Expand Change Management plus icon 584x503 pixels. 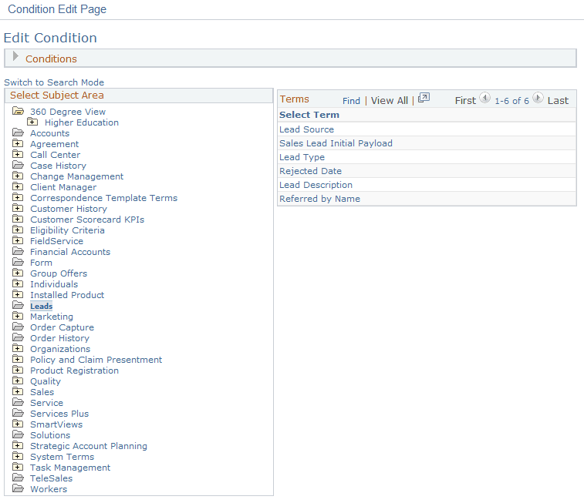pyautogui.click(x=18, y=176)
